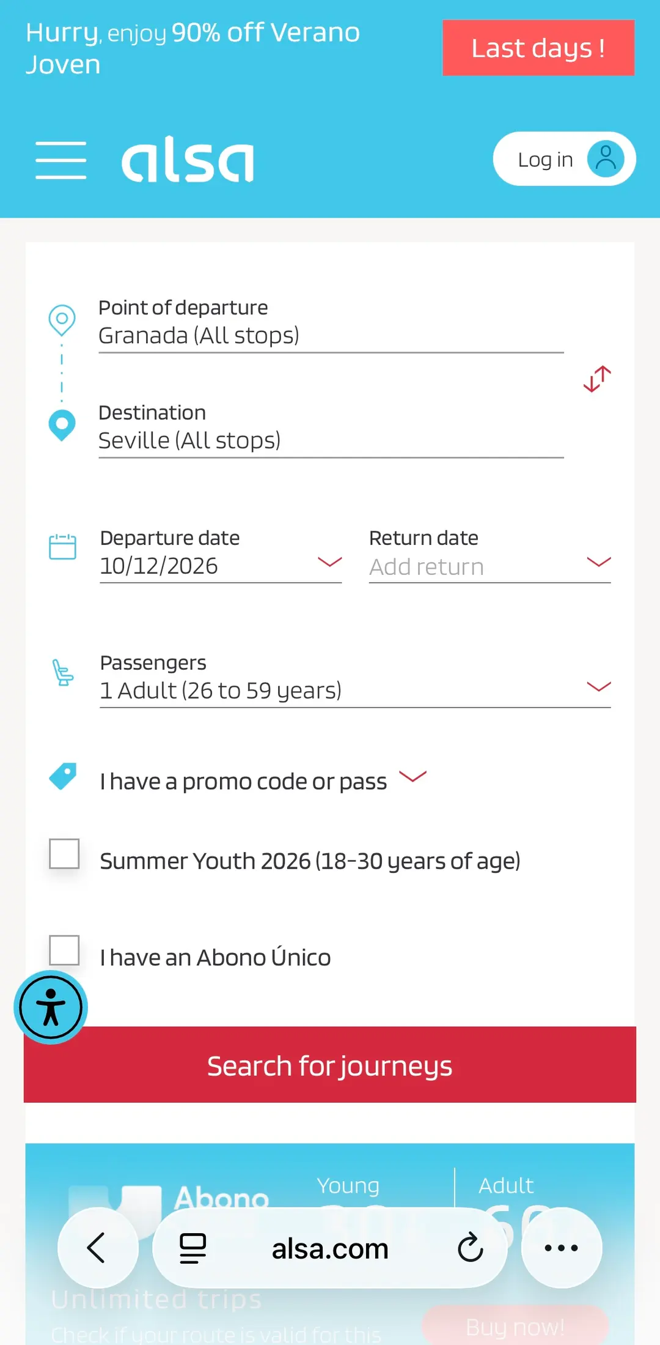
Task: Tap the Last days! promo button
Action: tap(538, 48)
